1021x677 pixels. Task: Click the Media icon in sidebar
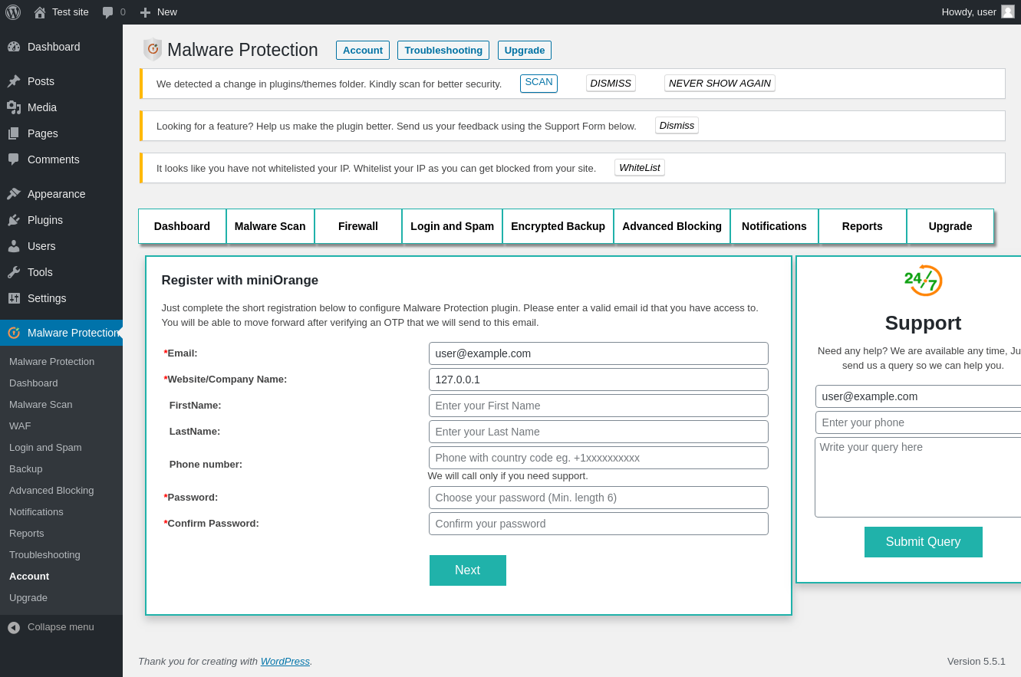click(14, 107)
